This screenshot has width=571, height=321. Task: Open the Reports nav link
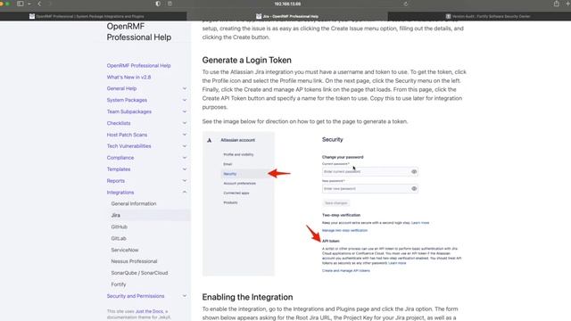pyautogui.click(x=115, y=181)
